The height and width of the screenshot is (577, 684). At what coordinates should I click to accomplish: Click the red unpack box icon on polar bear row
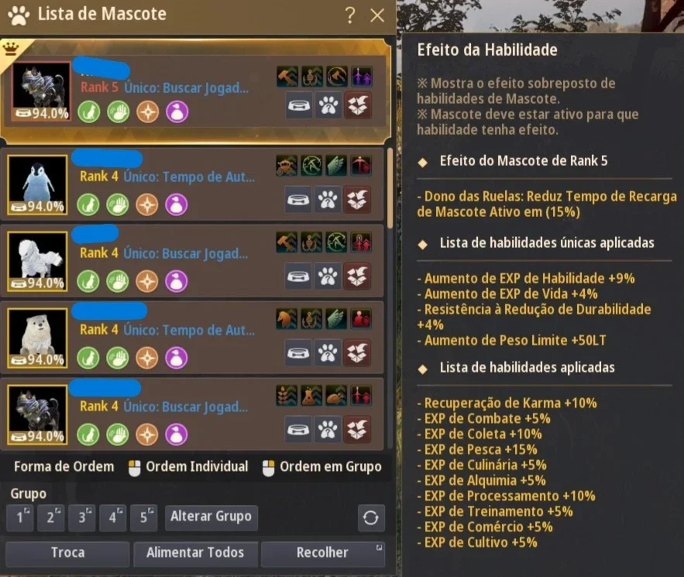coord(357,353)
